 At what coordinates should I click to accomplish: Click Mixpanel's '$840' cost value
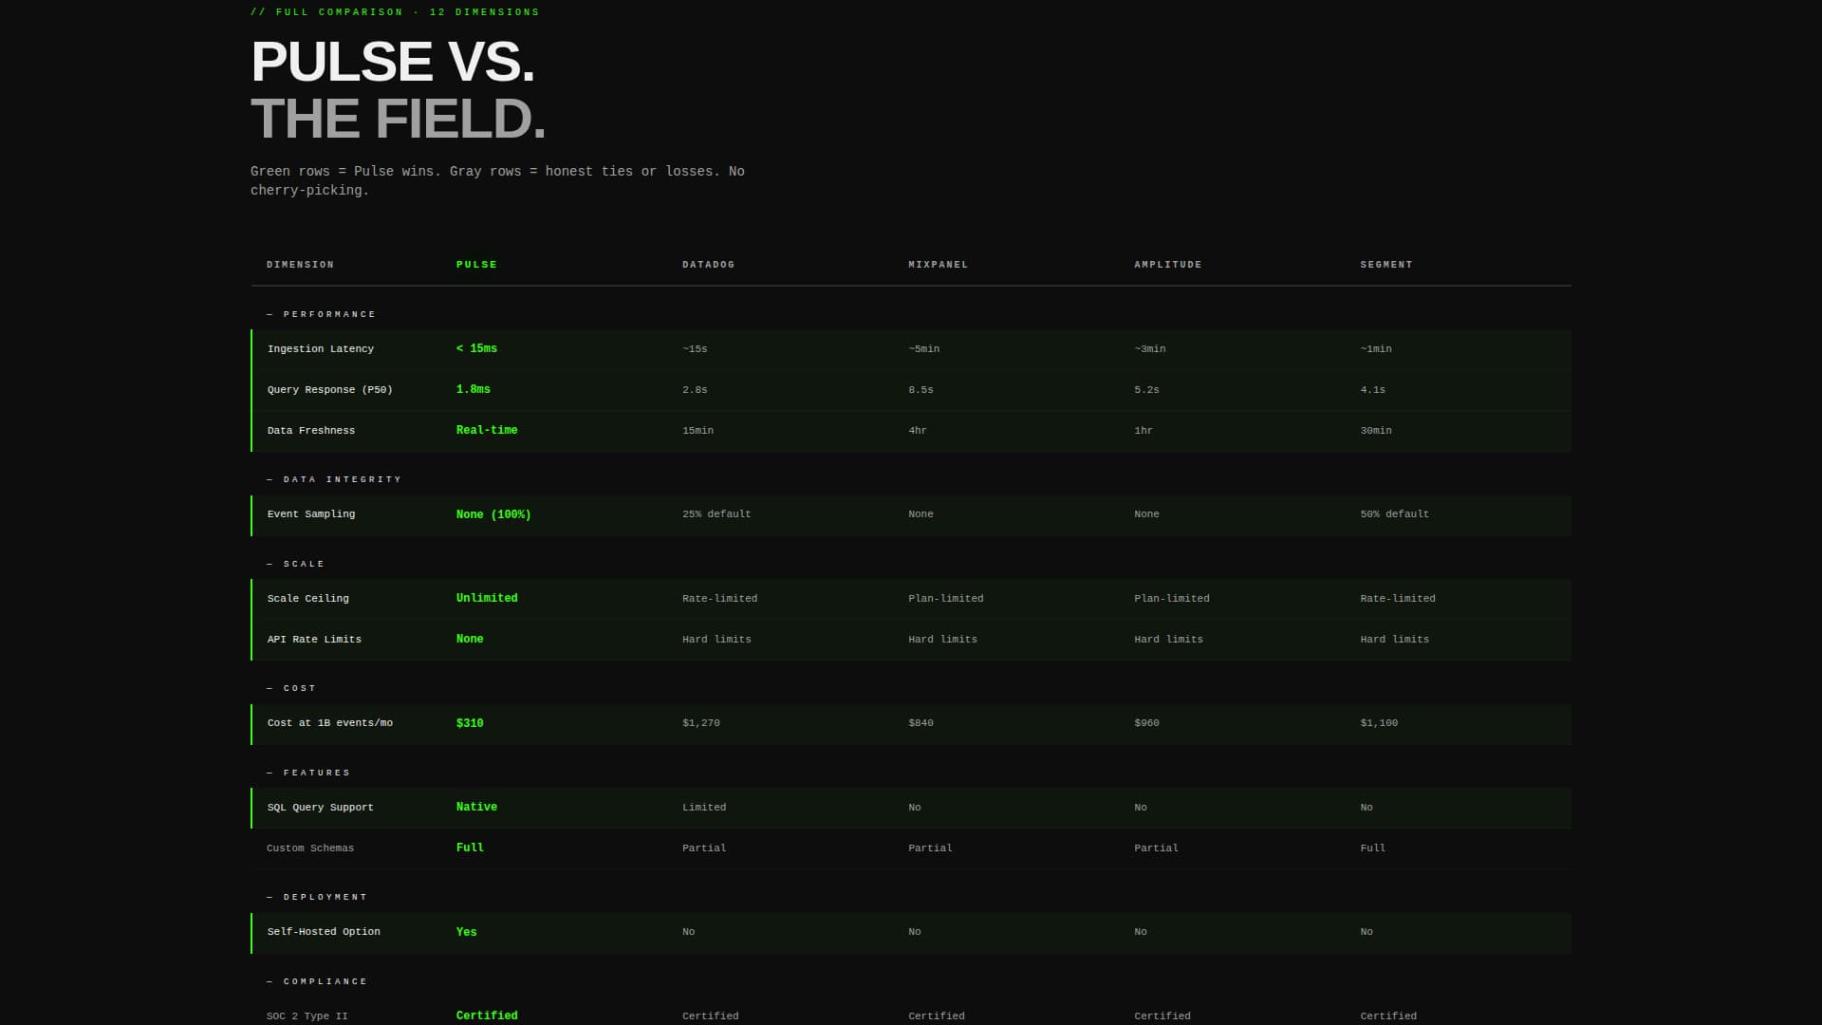click(x=920, y=723)
